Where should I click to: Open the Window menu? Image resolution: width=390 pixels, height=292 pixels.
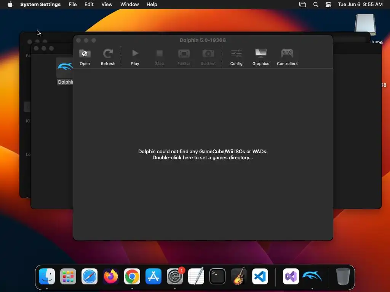point(129,5)
